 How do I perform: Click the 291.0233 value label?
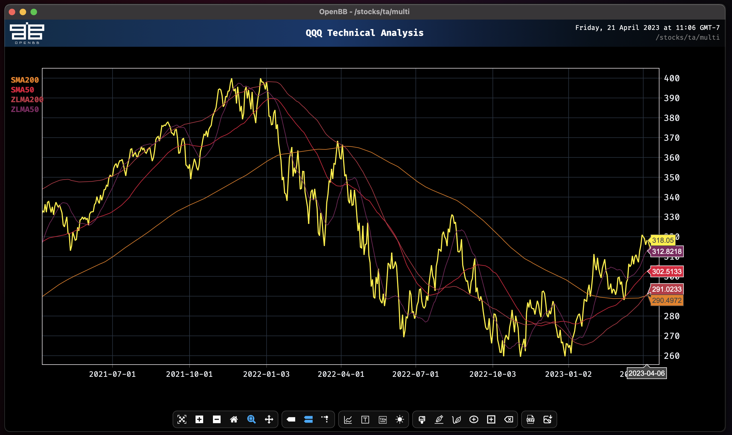(666, 289)
